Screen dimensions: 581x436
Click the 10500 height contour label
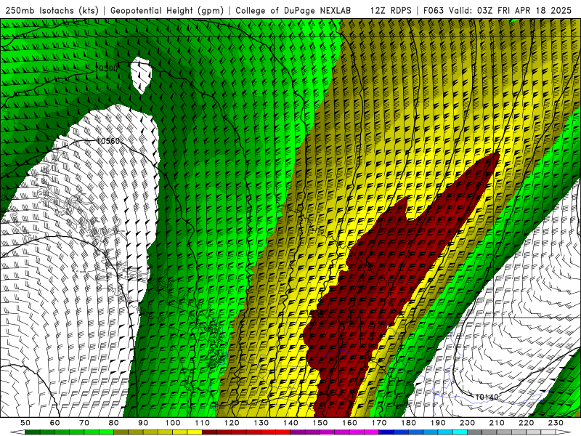106,68
